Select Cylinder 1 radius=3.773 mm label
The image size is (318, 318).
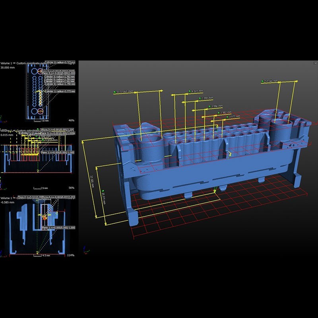(60, 91)
